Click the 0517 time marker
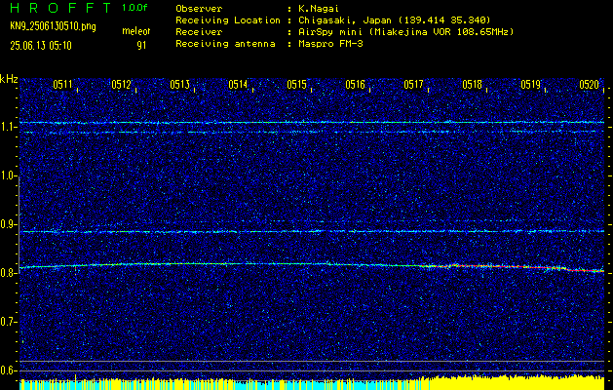613x390 pixels. pyautogui.click(x=413, y=85)
